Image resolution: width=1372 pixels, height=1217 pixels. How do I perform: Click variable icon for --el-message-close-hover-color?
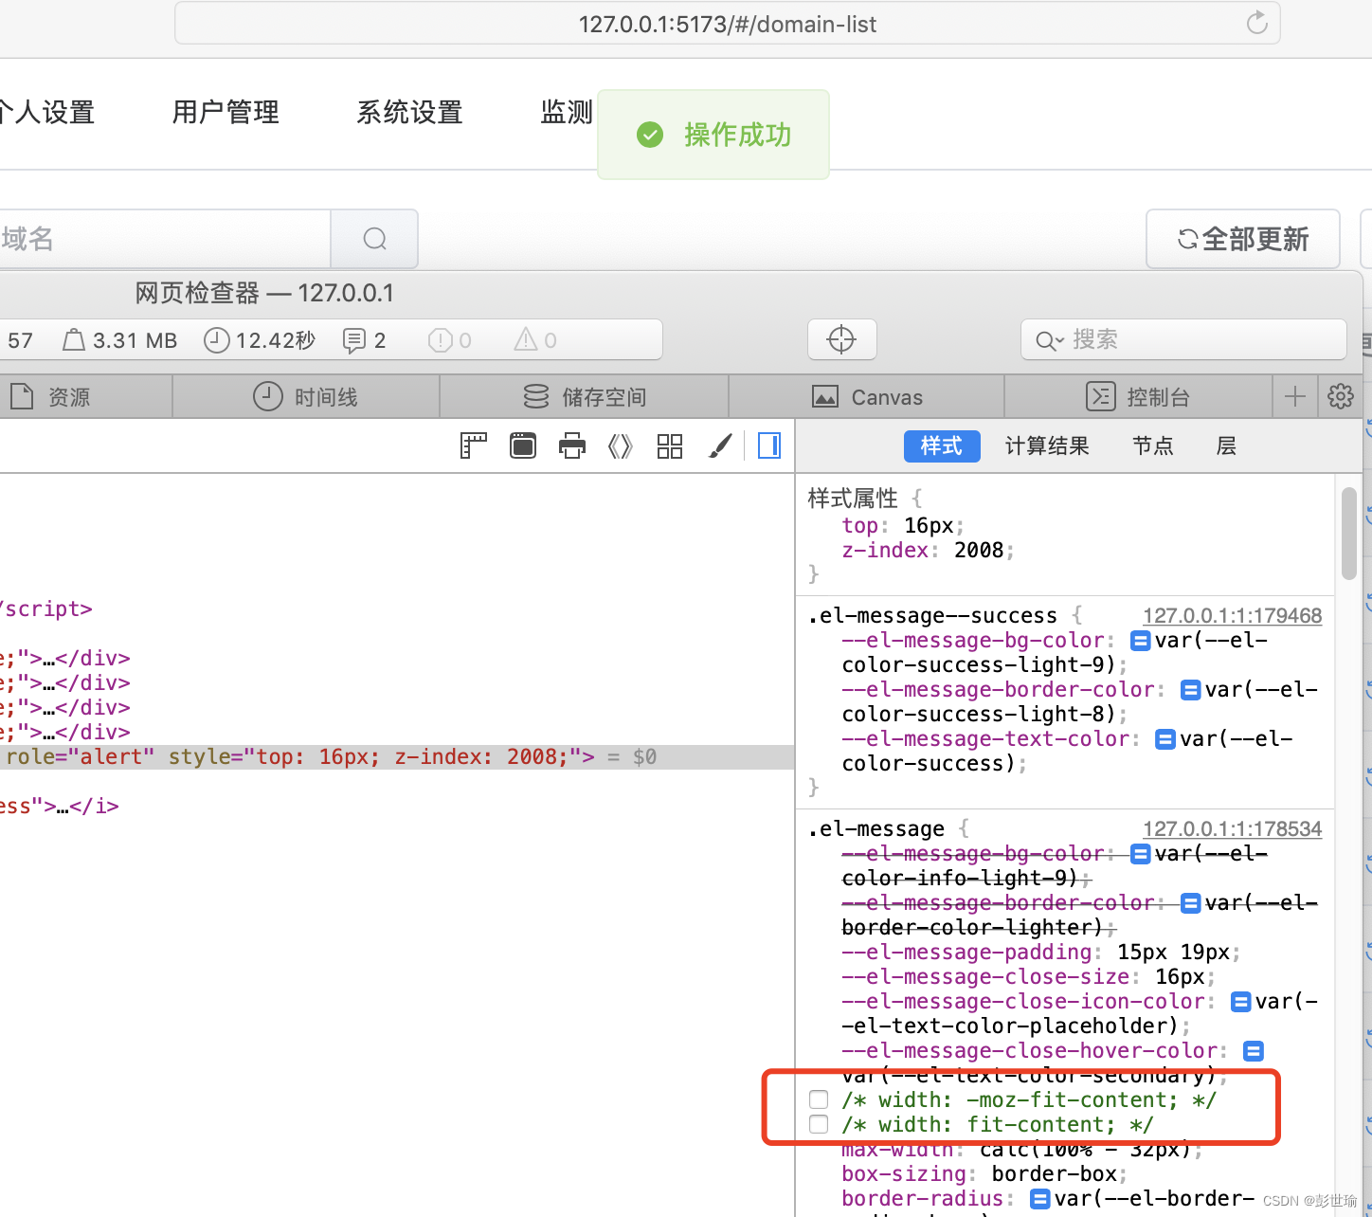pos(1253,1051)
